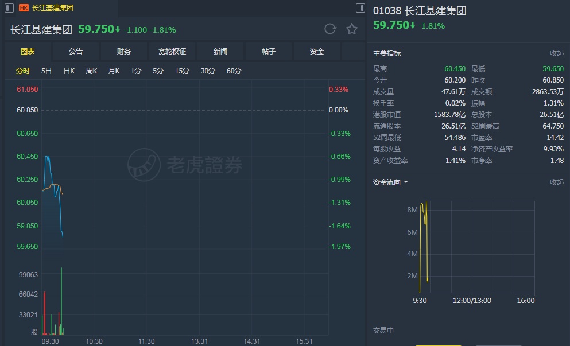The height and width of the screenshot is (346, 570).
Task: Toggle the left sidebar panel icon
Action: click(9, 8)
